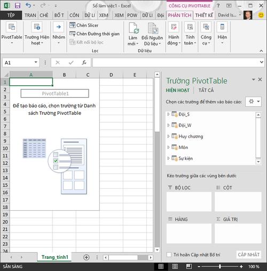Open Tính toán (Calculations) menu
Screen dimensions: 267x271
(190, 33)
